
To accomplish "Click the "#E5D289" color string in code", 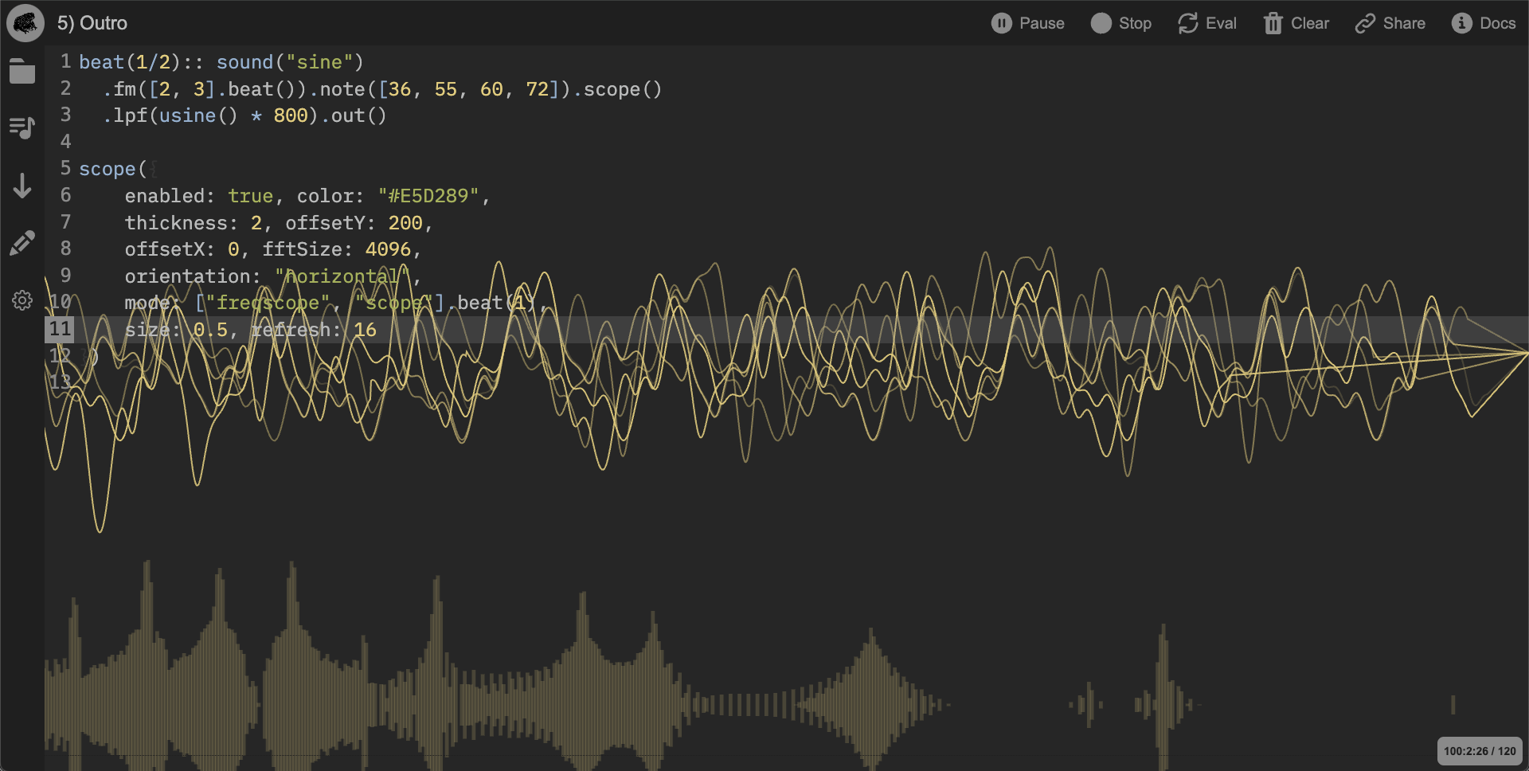I will (x=428, y=196).
